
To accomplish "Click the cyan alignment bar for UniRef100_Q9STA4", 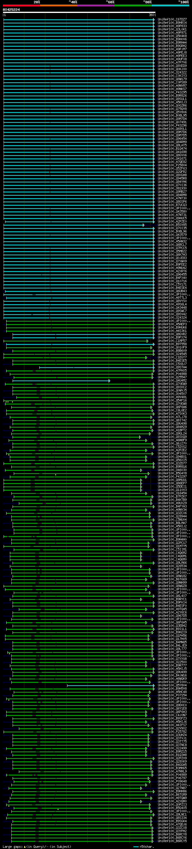I will coord(97,367).
